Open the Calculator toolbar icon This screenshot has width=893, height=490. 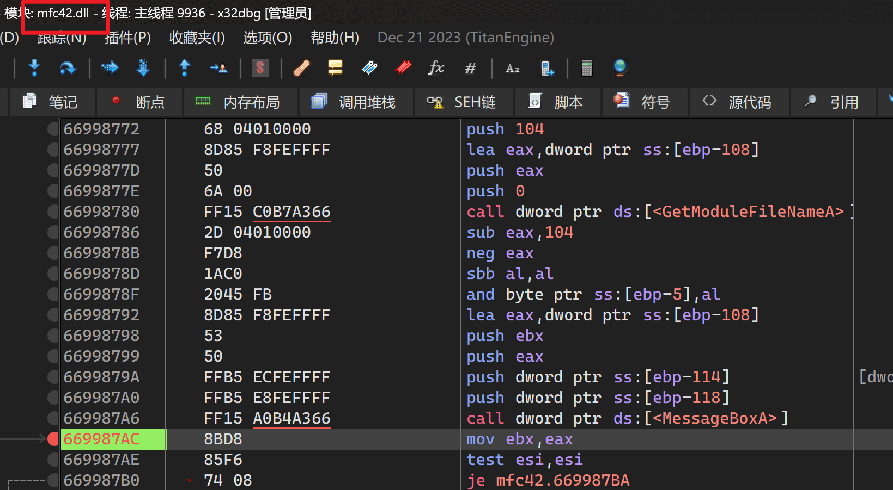(586, 68)
